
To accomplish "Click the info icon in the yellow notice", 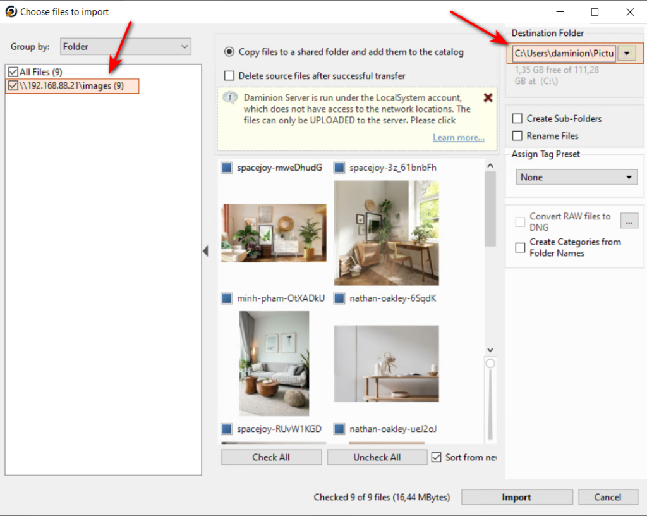I will [232, 98].
